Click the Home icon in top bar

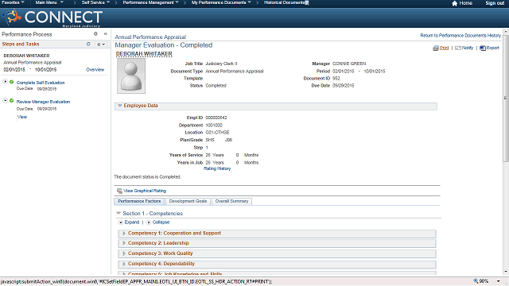[x=454, y=3]
